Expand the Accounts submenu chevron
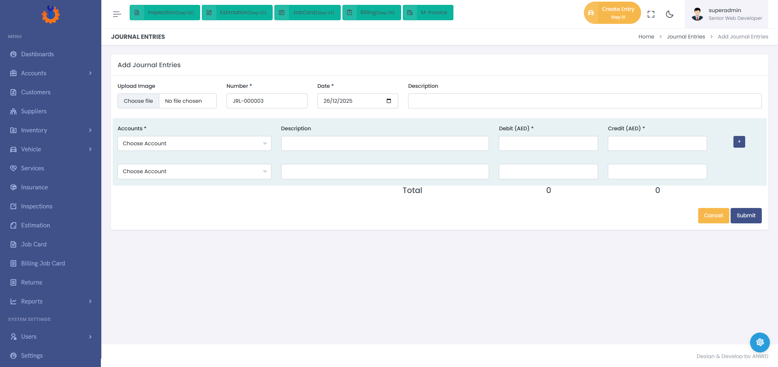Screen dimensions: 778x367 90,73
